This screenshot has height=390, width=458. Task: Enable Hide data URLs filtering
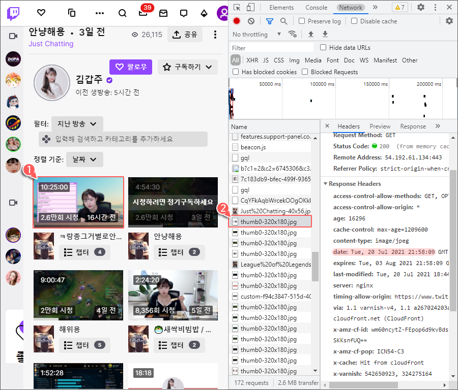tap(323, 47)
